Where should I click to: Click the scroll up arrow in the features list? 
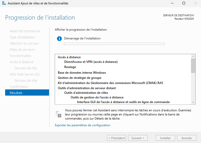click(193, 56)
